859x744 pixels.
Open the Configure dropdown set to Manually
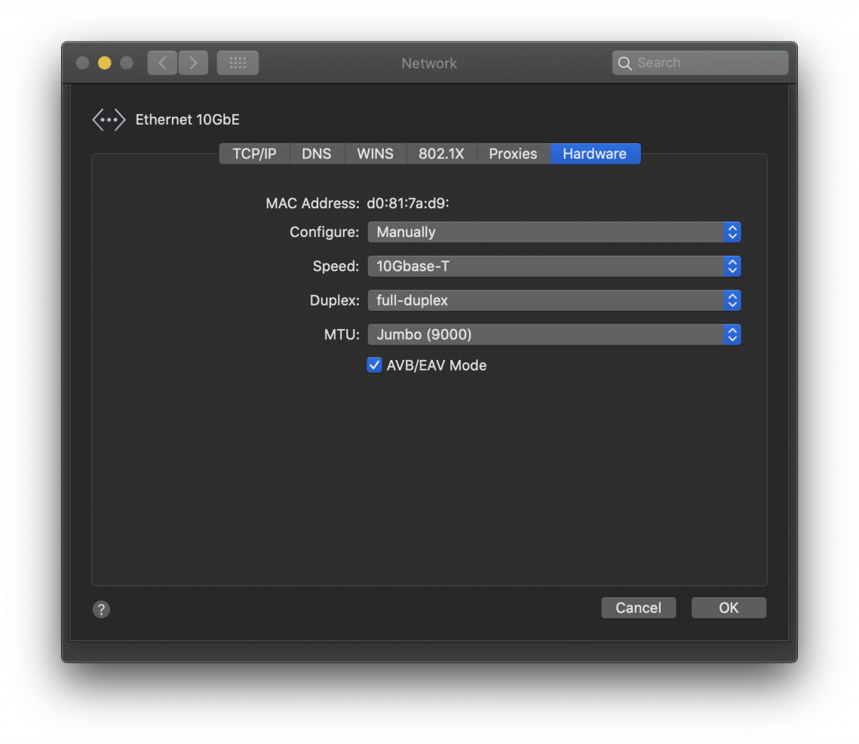[554, 232]
